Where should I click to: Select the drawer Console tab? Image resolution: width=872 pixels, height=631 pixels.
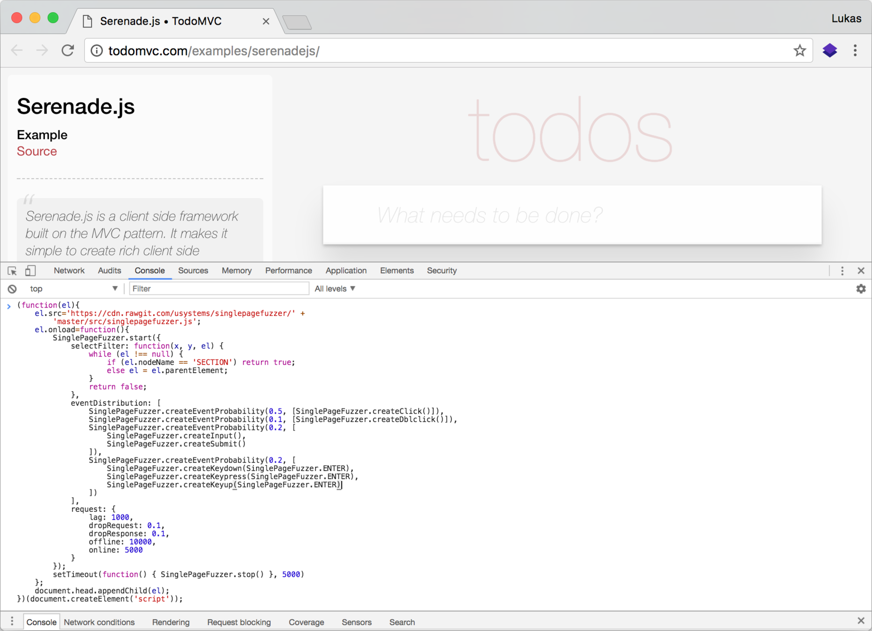[x=41, y=622]
